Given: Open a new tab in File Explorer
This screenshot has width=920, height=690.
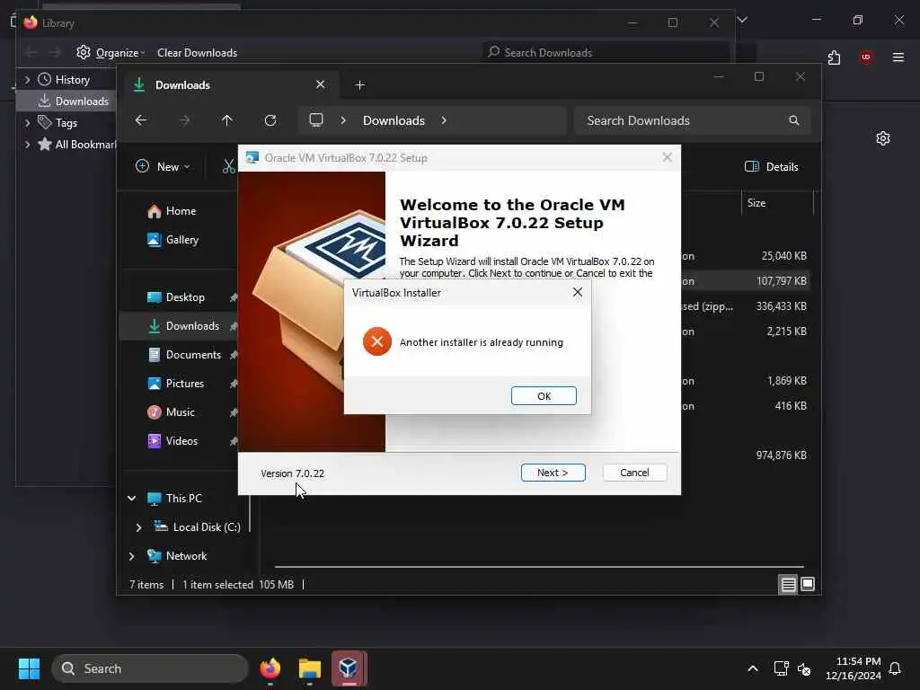Looking at the screenshot, I should point(359,85).
